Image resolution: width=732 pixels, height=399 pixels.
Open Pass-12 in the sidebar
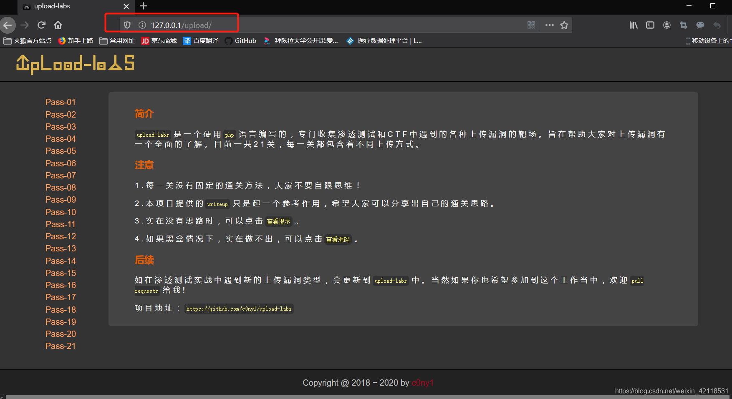click(x=61, y=236)
